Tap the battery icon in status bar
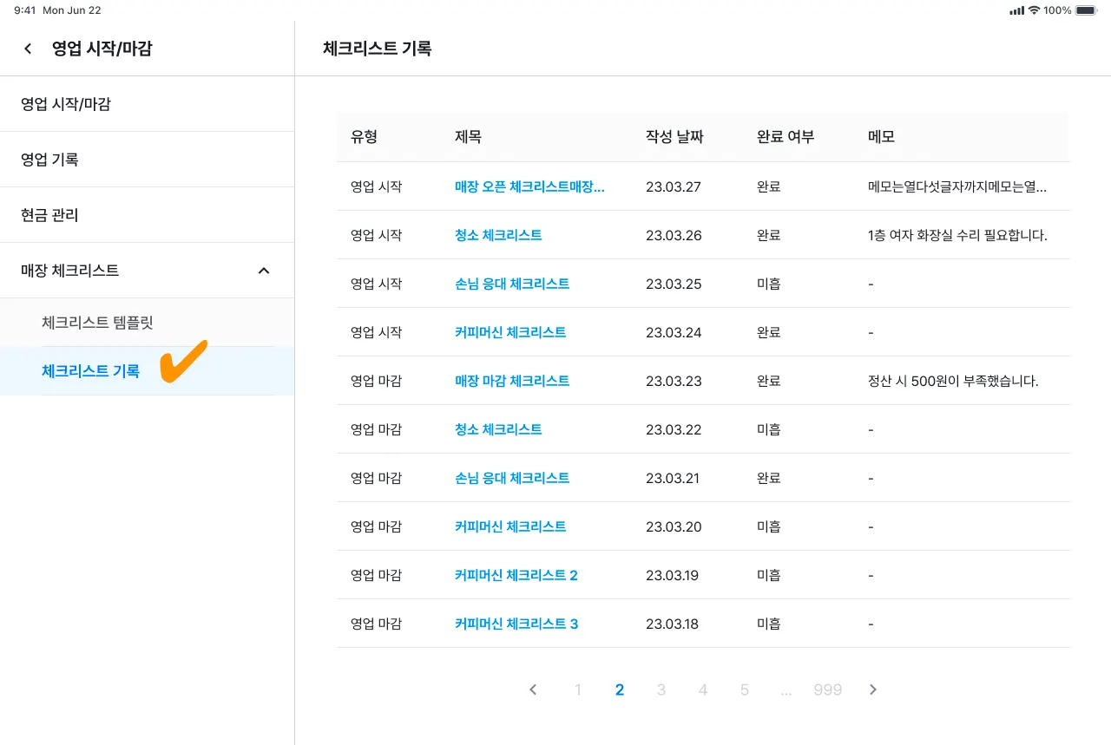Viewport: 1111px width, 745px height. coord(1086,10)
